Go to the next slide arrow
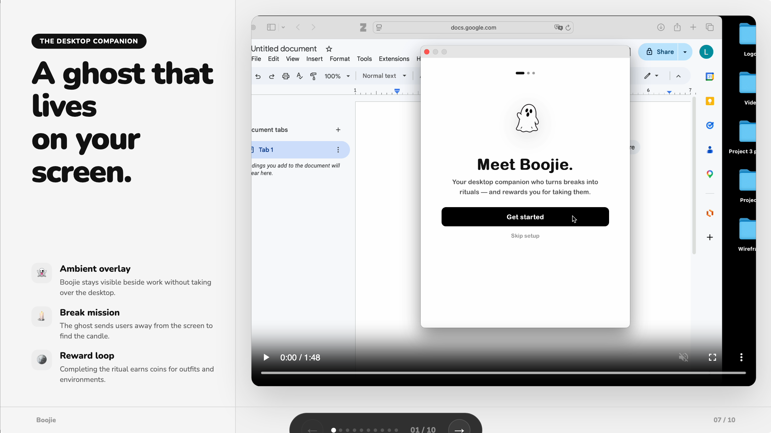This screenshot has height=433, width=771. [459, 428]
